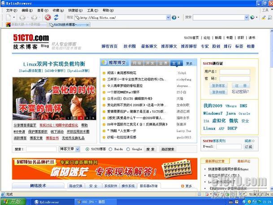Open the 收藏 menu

pyautogui.click(x=58, y=10)
